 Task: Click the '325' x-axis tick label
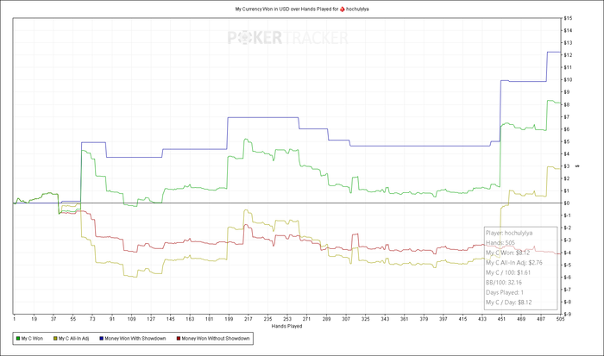(x=365, y=319)
